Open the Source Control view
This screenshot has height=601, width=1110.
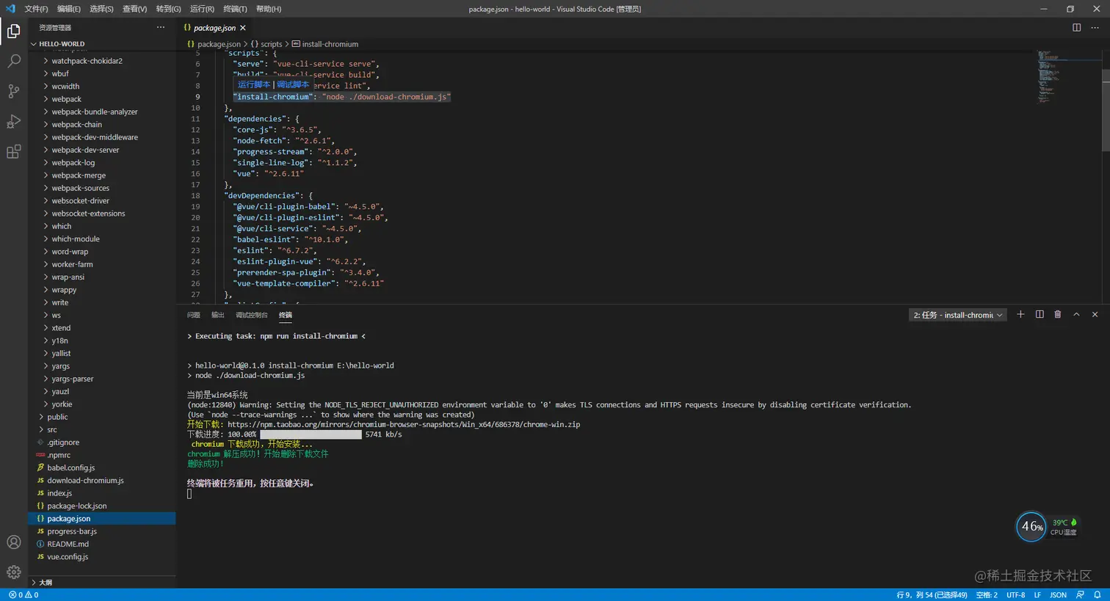[x=14, y=91]
